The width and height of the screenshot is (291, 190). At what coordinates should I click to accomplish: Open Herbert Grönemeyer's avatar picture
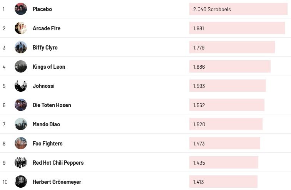point(21,182)
